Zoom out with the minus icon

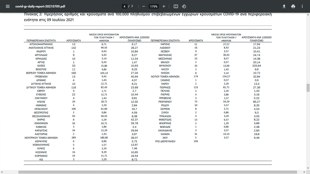pos(144,6)
